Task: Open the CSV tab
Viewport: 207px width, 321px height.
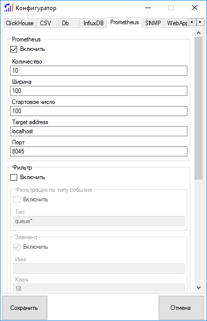Action: coord(45,23)
